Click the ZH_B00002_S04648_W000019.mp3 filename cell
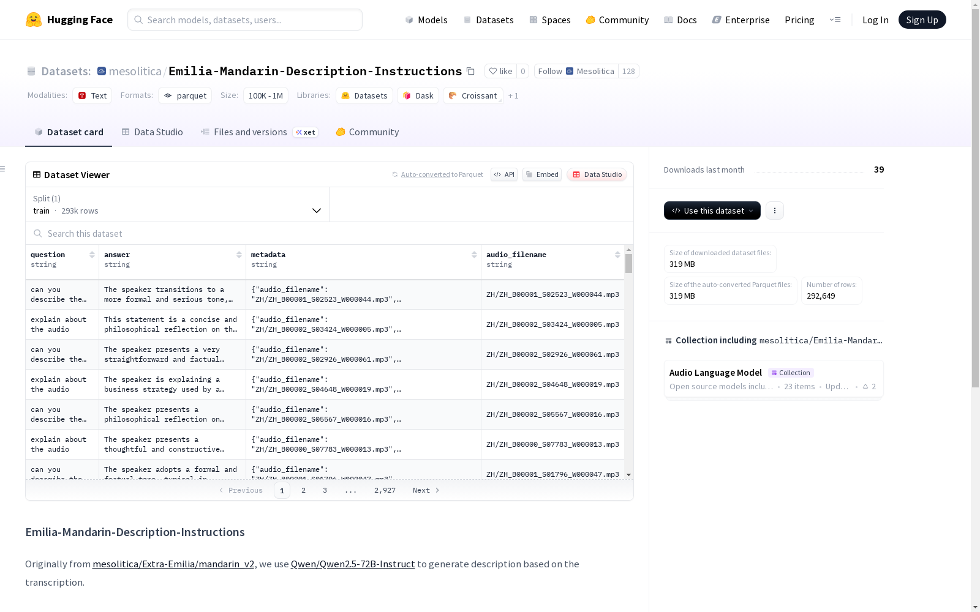980x612 pixels. click(x=552, y=384)
